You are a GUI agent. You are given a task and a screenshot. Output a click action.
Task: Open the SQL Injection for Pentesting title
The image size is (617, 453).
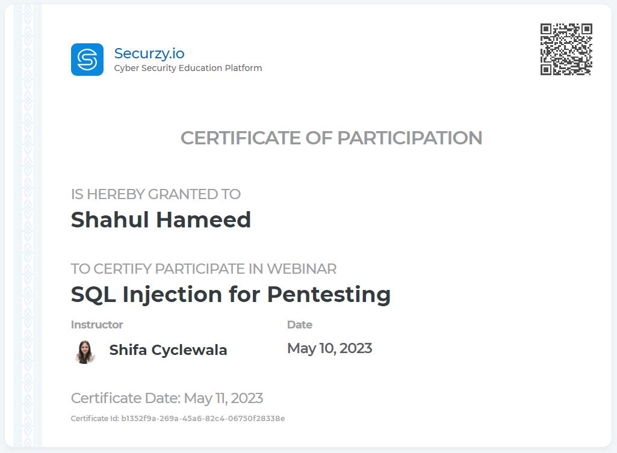tap(231, 294)
